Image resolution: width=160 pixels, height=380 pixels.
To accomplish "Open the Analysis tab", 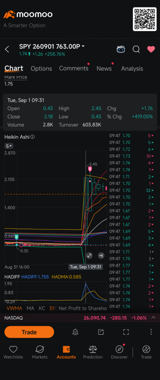I will [132, 69].
